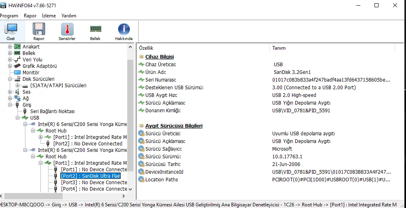Click the Ses speaker icon
Viewport: 406px width, 208px height.
[17, 92]
